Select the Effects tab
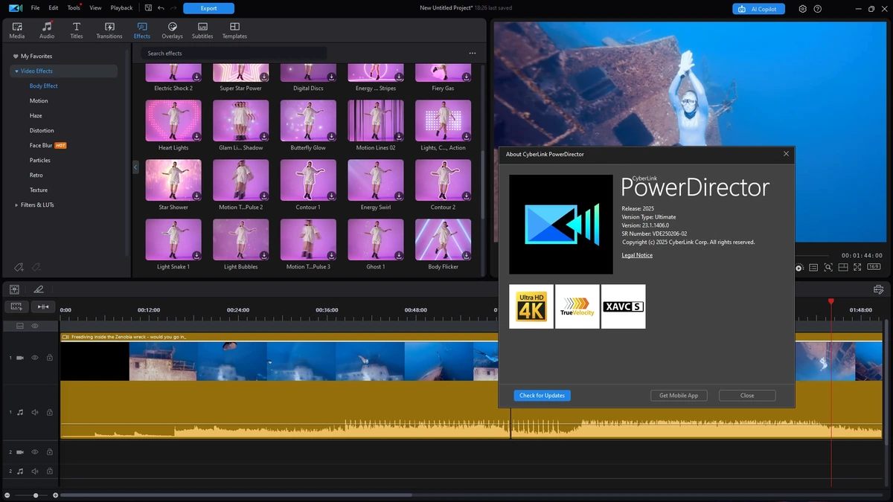This screenshot has height=502, width=893. click(141, 30)
